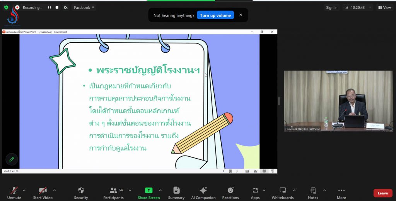Viewport: 396px width, 201px height.
Task: Click the green annotate pencil button
Action: coord(12,159)
